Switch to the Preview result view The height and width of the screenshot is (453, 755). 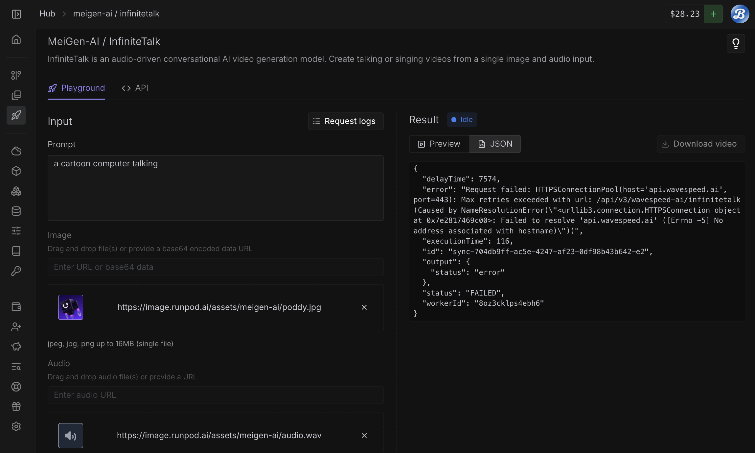point(439,144)
